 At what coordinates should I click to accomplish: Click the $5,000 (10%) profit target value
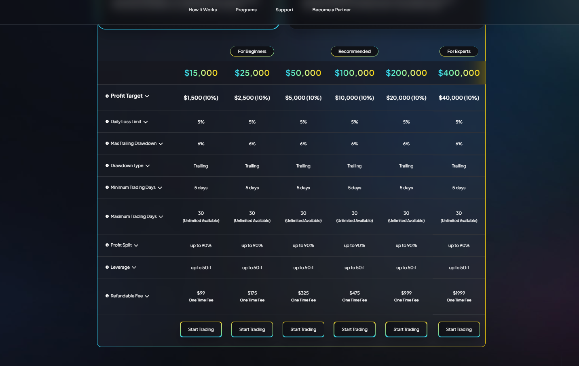[303, 98]
